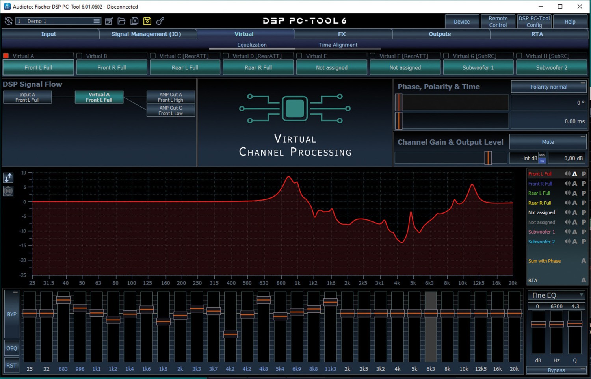Click the speaker icon for Front L Full
591x379 pixels.
(567, 174)
